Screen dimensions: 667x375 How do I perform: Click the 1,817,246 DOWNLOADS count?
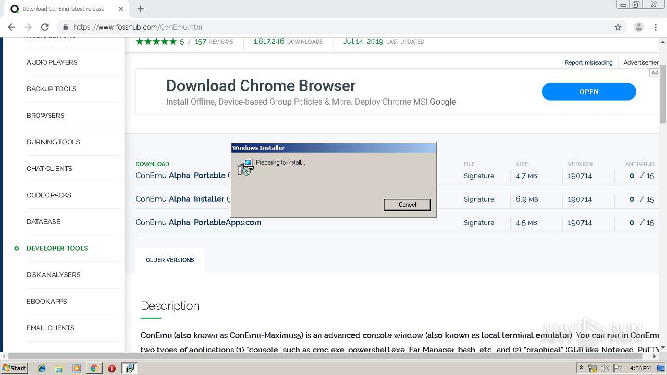pos(288,42)
